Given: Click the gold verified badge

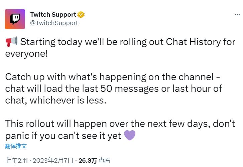Looking at the screenshot, I should pyautogui.click(x=81, y=15).
